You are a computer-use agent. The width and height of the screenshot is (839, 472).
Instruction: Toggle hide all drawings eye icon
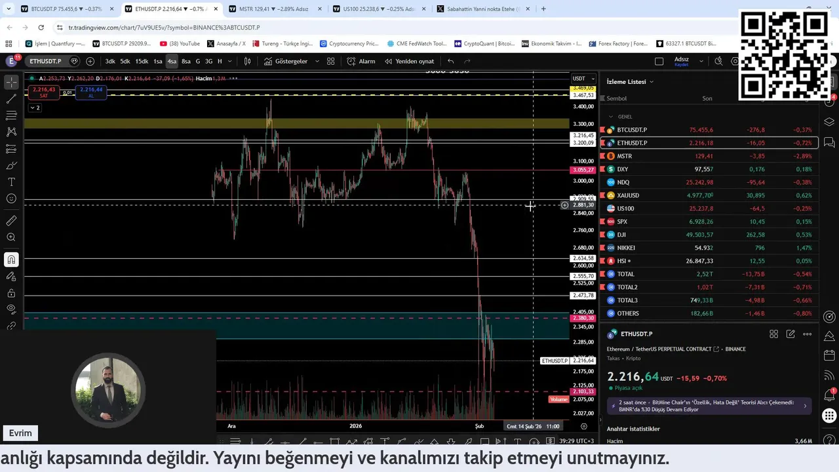tap(11, 309)
